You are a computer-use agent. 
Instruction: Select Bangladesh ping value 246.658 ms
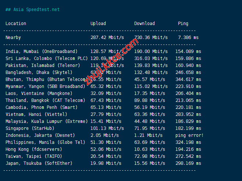[188, 72]
